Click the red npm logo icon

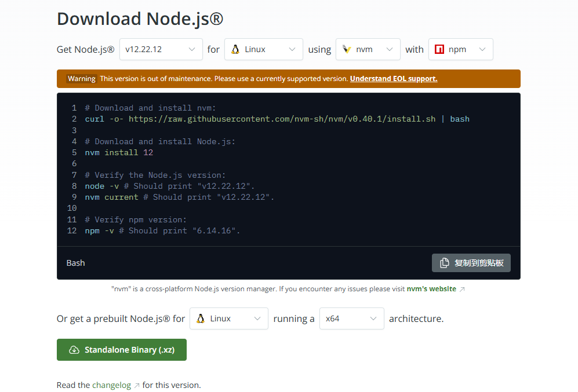[x=439, y=49]
